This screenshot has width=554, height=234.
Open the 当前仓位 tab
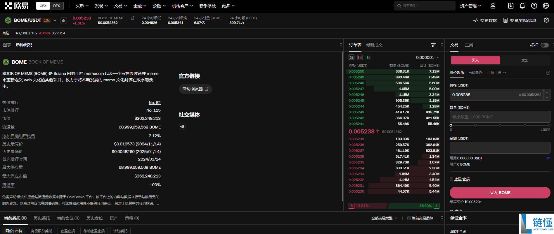tap(68, 218)
